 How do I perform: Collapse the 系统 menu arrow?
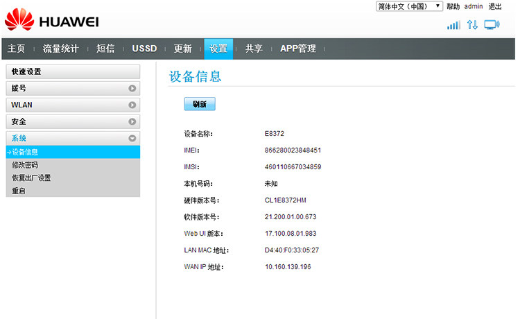point(132,138)
